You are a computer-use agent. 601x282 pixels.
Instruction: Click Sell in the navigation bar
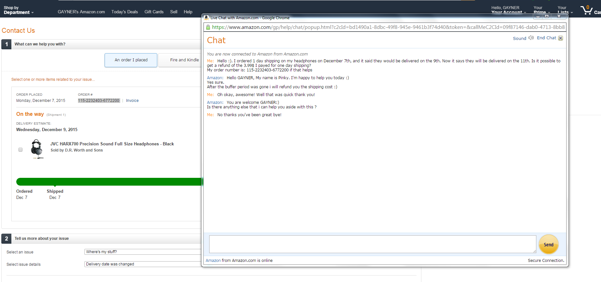pyautogui.click(x=174, y=12)
